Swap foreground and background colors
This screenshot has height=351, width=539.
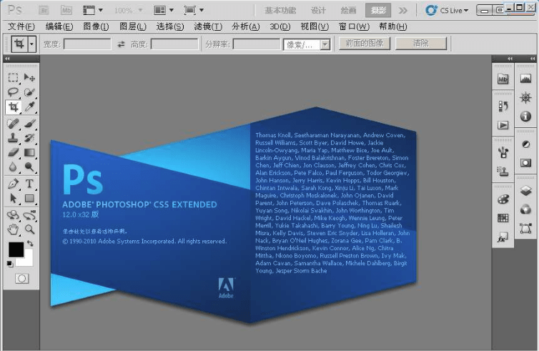29,244
